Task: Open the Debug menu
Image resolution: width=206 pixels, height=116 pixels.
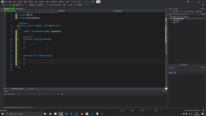Action: (31, 2)
